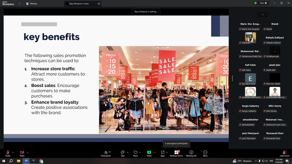Click the 'key benefits' slide heading

coord(52,37)
